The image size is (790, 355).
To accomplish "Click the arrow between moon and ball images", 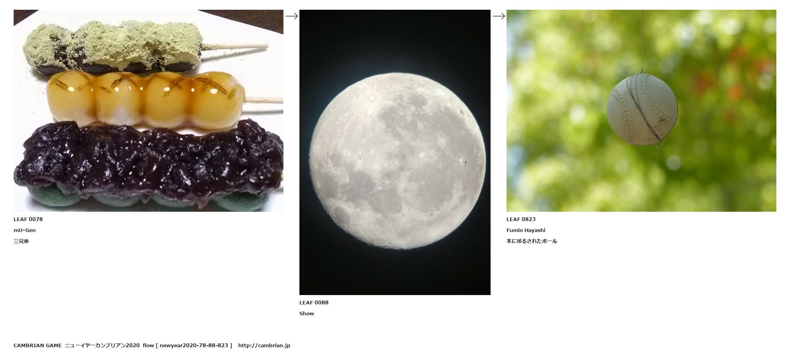I will point(499,16).
